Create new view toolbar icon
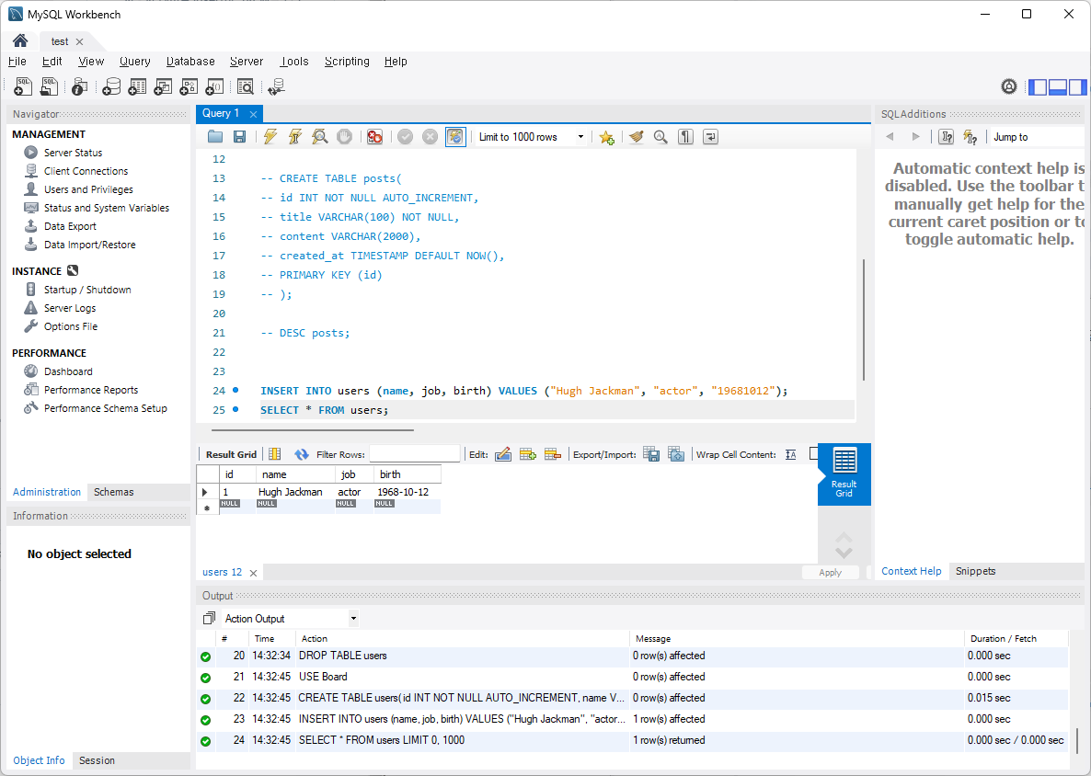The height and width of the screenshot is (776, 1091). pos(163,86)
